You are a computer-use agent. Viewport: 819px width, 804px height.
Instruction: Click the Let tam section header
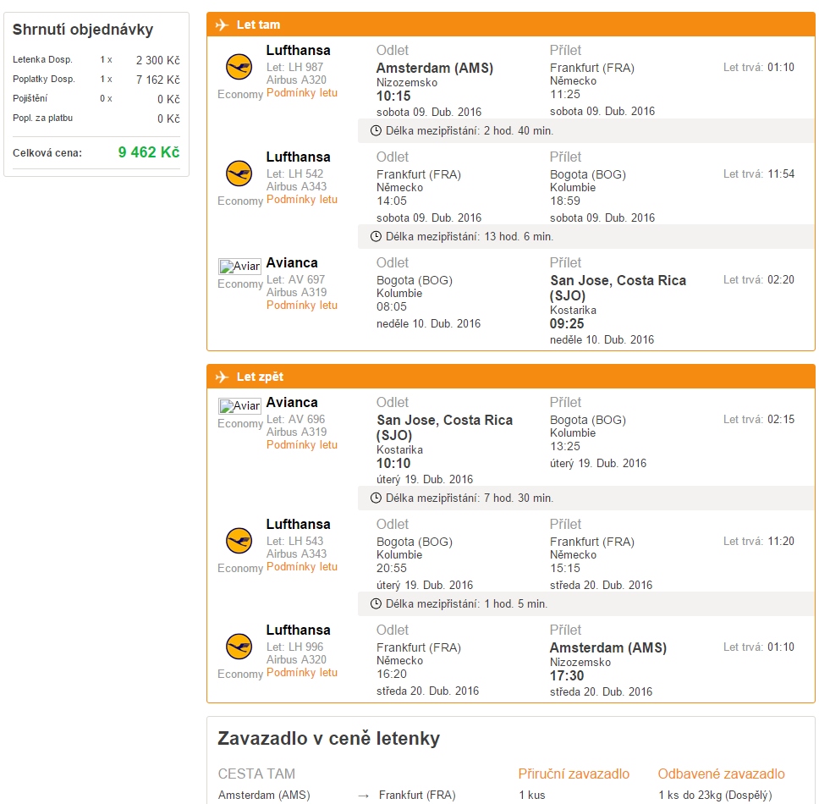[x=511, y=25]
